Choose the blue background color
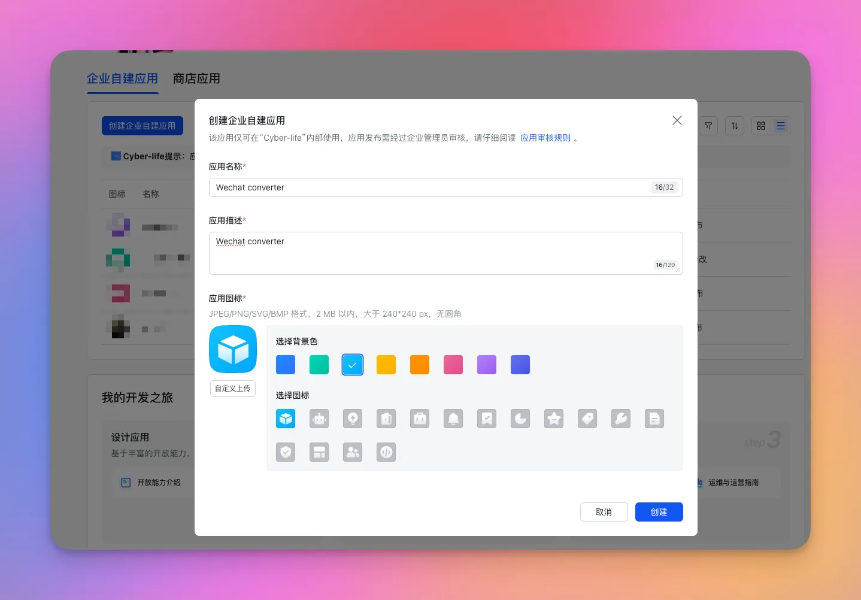This screenshot has height=600, width=861. [286, 365]
